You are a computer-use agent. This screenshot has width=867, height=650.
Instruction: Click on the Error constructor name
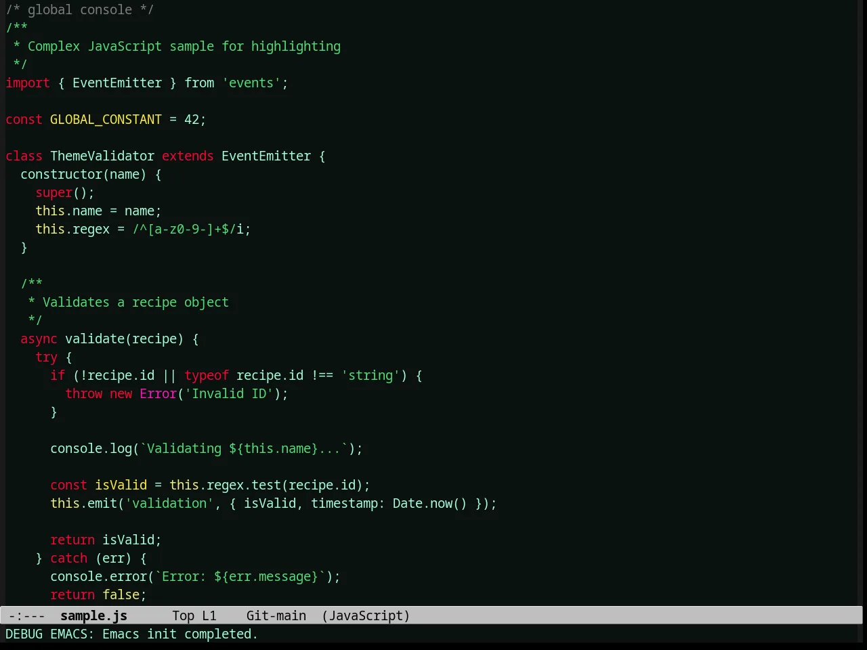tap(158, 393)
